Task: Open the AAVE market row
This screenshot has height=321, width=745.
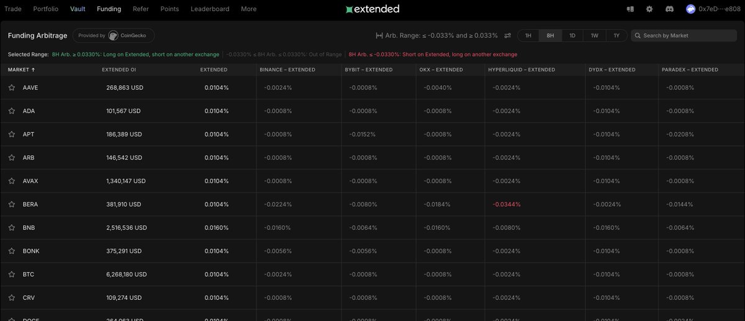Action: [x=372, y=88]
